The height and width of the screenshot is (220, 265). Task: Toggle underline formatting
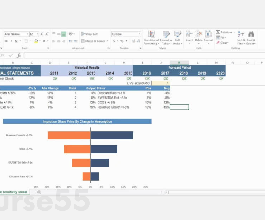(16, 41)
